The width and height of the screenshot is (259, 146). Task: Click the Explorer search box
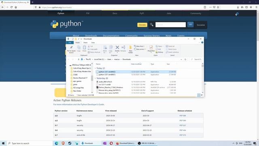(196, 59)
